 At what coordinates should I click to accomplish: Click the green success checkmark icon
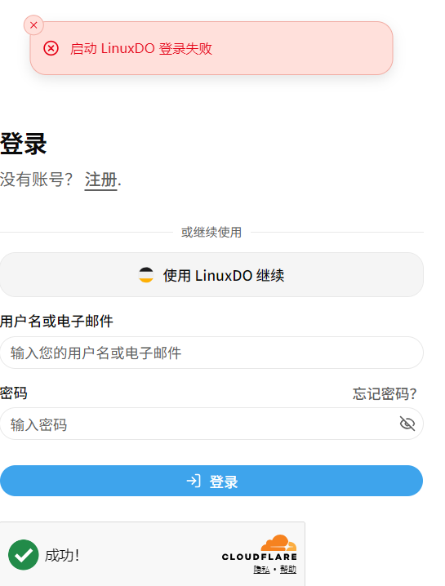24,555
